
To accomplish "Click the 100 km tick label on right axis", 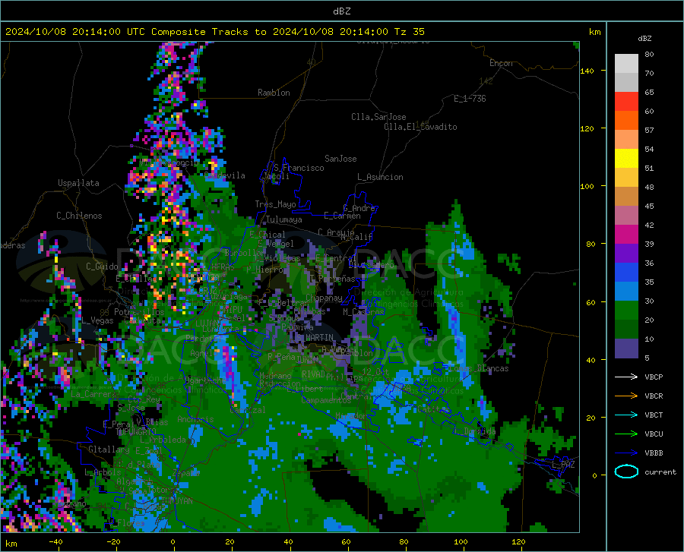I will [587, 186].
